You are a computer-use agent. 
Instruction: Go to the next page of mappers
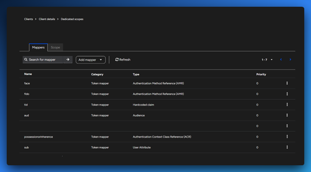(290, 60)
